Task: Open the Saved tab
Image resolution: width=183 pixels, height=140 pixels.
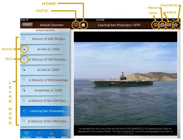Action: pyautogui.click(x=64, y=134)
